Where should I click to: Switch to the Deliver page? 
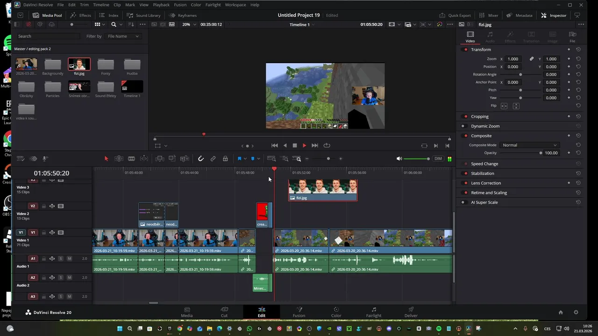click(x=411, y=312)
